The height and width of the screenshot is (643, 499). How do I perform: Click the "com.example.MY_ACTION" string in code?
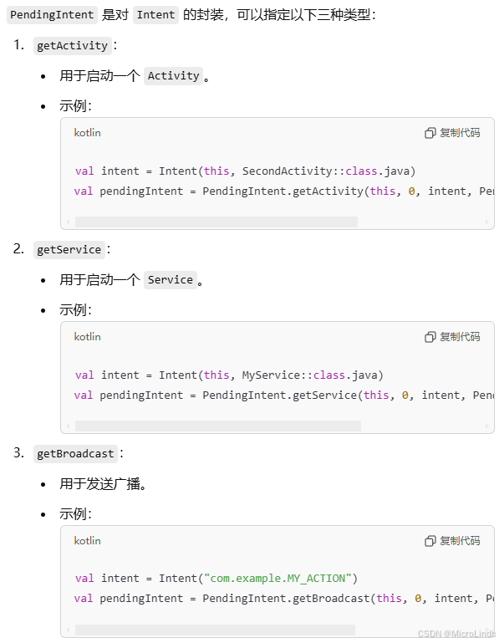coord(278,579)
